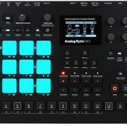The width and height of the screenshot is (127, 127).
Task: Grab data knob E
Action: (x=111, y=37)
